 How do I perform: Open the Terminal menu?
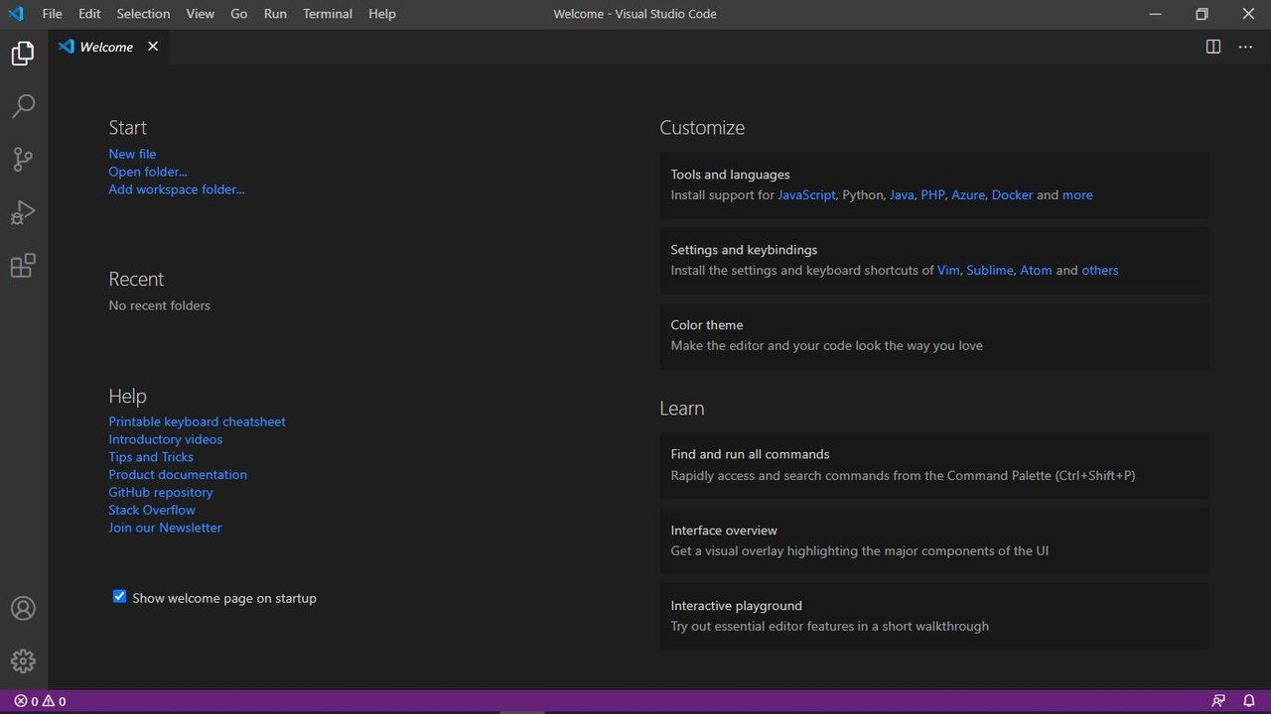[x=327, y=14]
